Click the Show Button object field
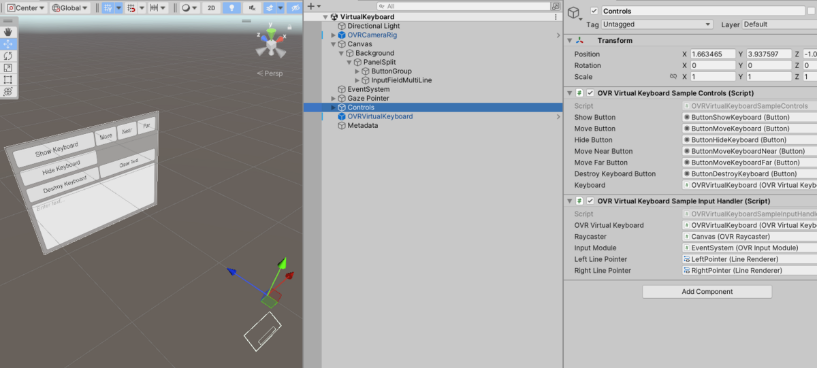This screenshot has width=817, height=368. coord(750,117)
